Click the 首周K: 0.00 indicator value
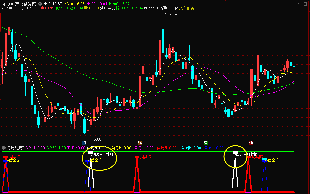Viewport: 310px width, 194px height. tap(214, 148)
